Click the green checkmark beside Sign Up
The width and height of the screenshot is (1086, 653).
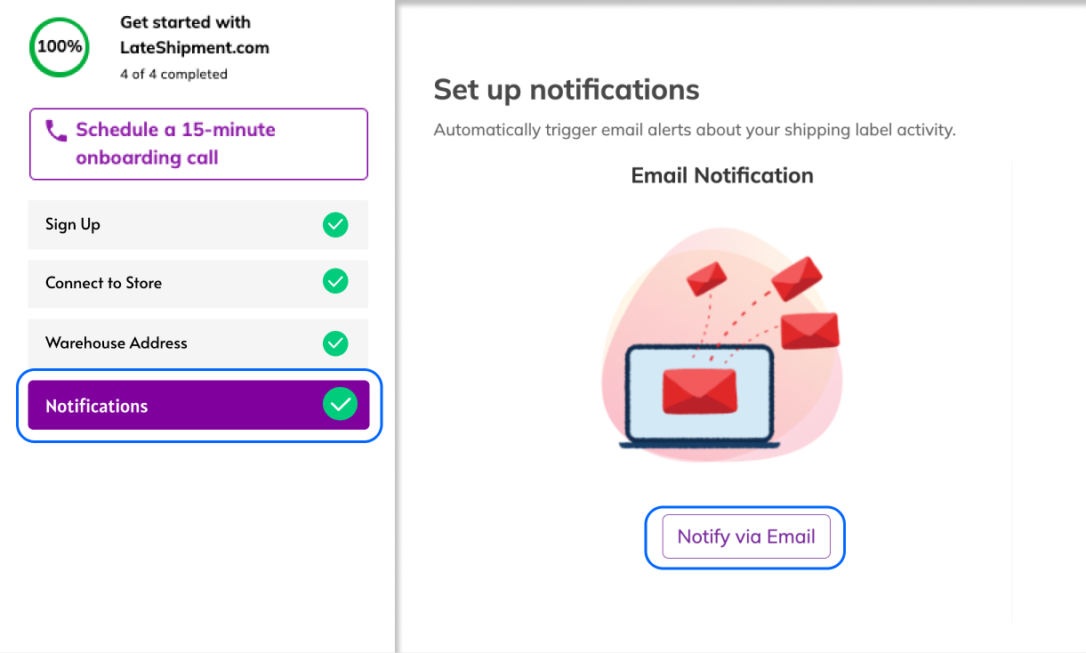click(x=335, y=225)
